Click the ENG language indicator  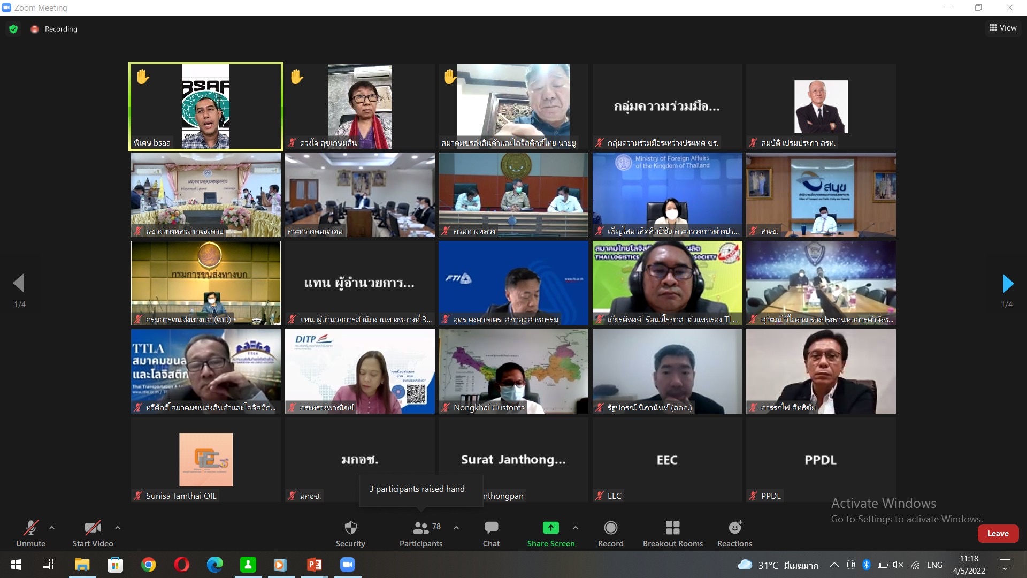click(x=934, y=565)
